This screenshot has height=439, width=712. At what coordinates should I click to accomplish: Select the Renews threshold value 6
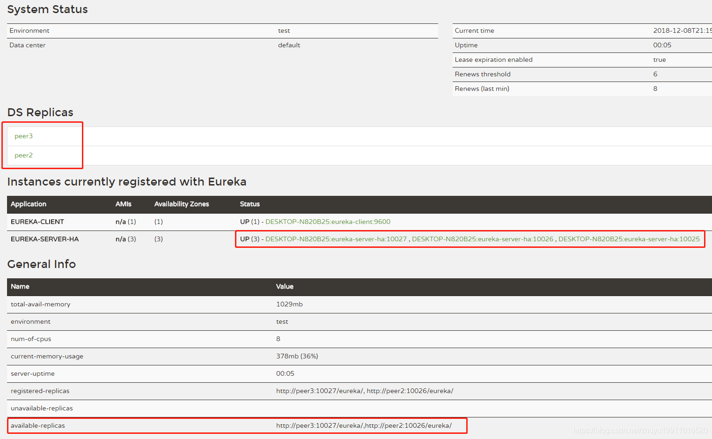coord(655,74)
